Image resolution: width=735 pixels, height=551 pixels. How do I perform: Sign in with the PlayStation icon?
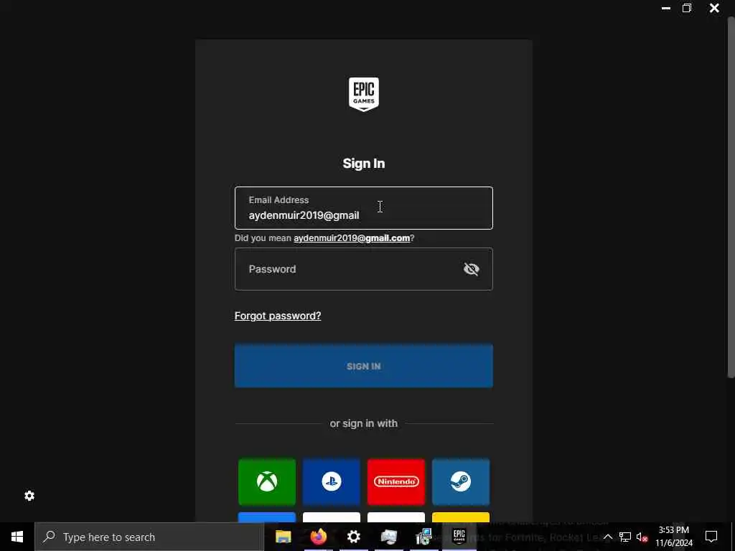[332, 481]
